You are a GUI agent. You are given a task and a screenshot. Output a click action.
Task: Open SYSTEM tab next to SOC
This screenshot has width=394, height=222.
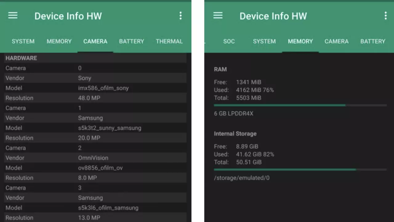coord(264,41)
